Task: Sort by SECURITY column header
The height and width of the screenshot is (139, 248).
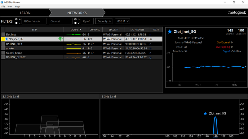Action: tap(113, 30)
